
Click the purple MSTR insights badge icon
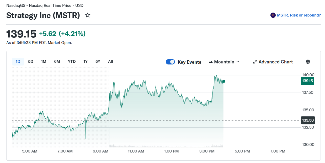click(x=273, y=15)
